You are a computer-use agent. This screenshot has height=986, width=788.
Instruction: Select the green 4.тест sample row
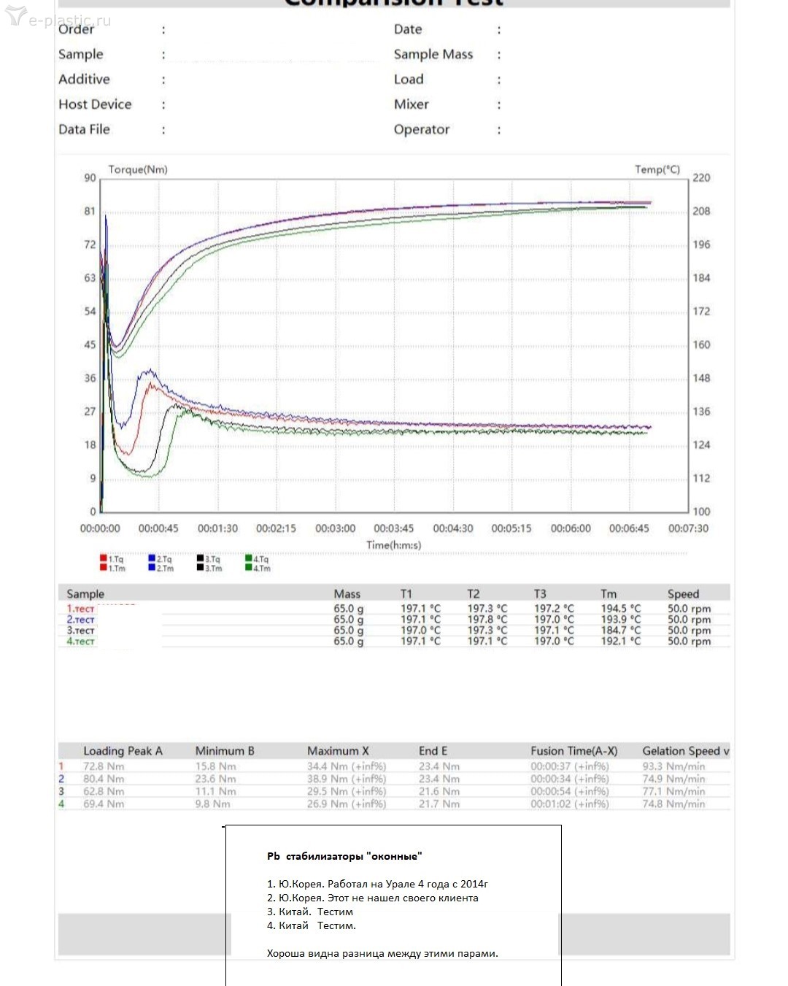(80, 642)
